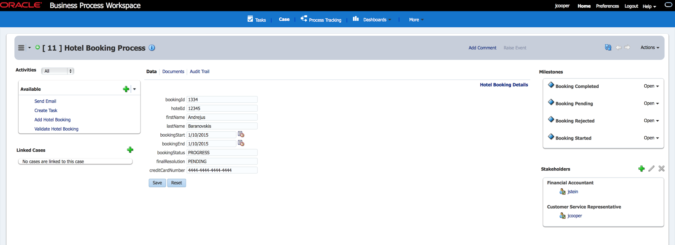Click the Reset button
675x245 pixels.
coord(177,183)
